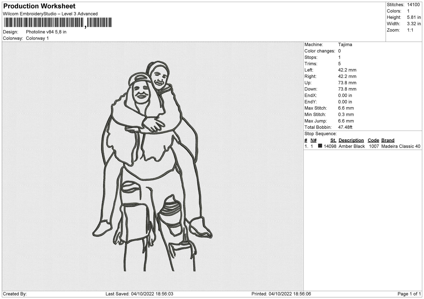Click the St. column header
This screenshot has height=299, width=424.
(x=333, y=140)
